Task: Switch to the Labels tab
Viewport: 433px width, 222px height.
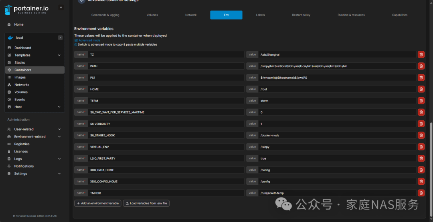Action: 261,15
